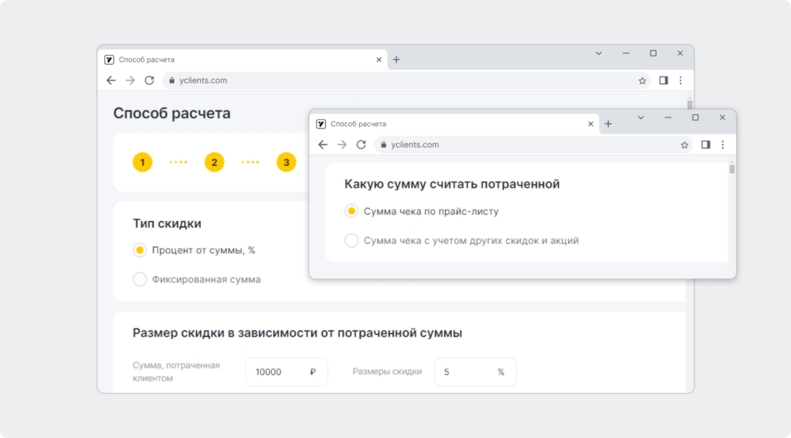Open three-dot Chrome menu in front window
Viewport: 791px width, 438px height.
coord(723,144)
